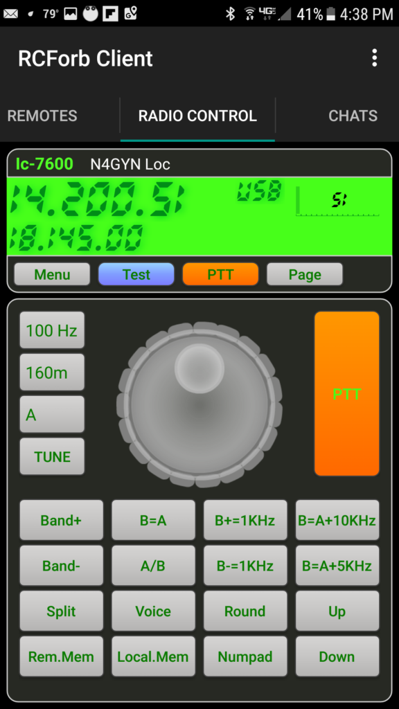Swap VFOs with the A/B button
The height and width of the screenshot is (709, 399).
(x=153, y=565)
